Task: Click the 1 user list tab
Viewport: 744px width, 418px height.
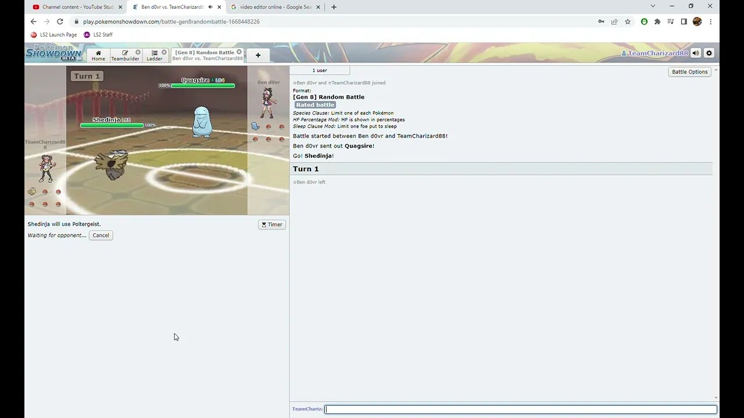Action: click(320, 70)
